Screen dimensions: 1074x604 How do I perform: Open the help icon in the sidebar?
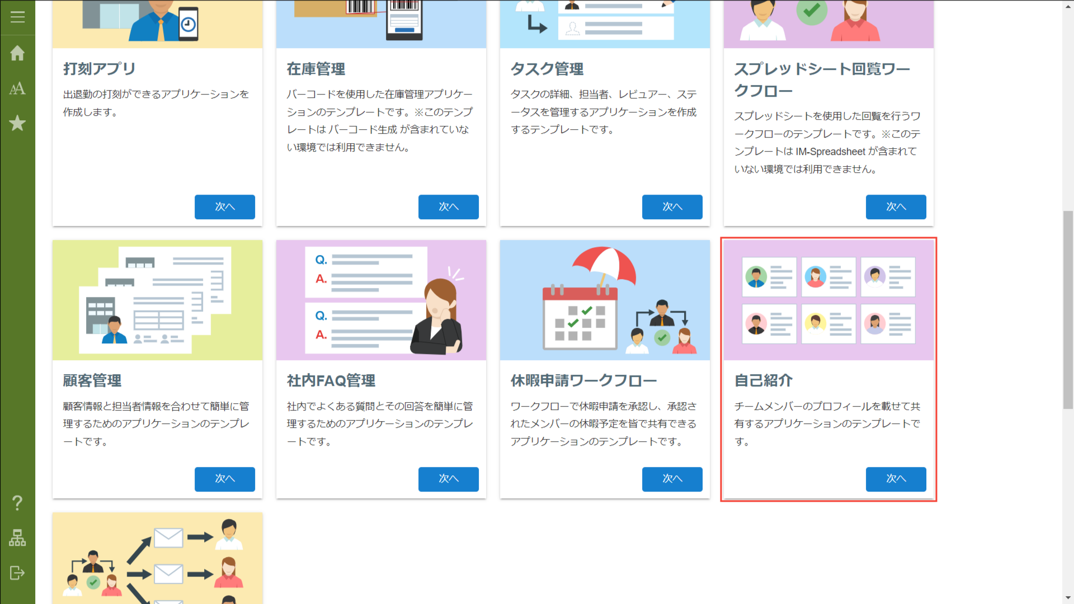tap(17, 503)
